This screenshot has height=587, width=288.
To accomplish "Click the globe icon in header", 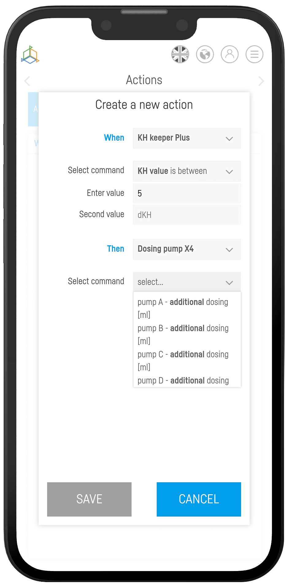I will [205, 54].
